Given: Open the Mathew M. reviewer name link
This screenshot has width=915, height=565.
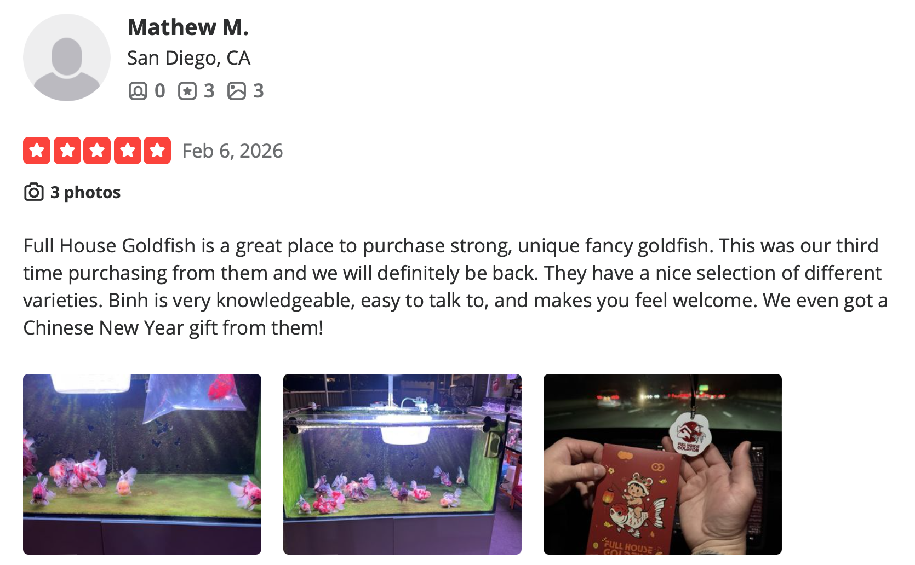Looking at the screenshot, I should 188,27.
